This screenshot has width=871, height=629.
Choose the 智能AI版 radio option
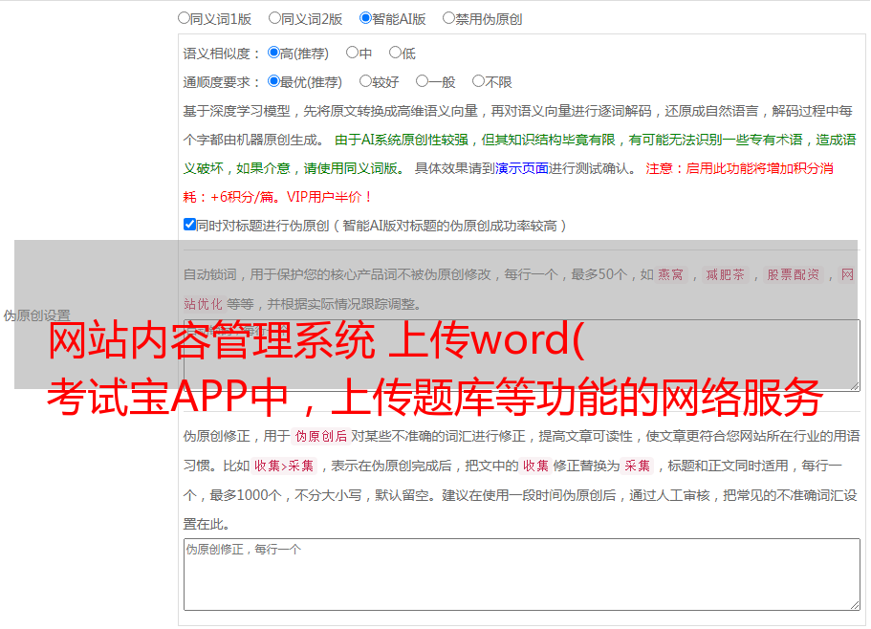365,18
